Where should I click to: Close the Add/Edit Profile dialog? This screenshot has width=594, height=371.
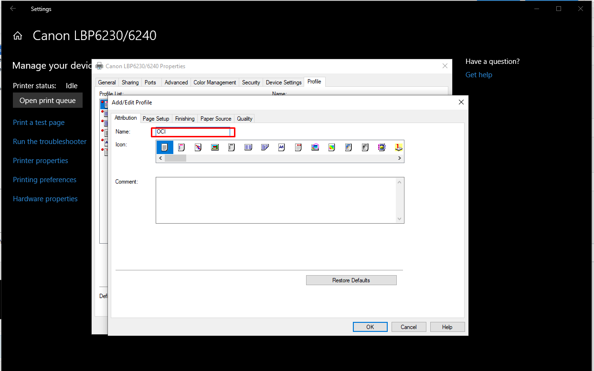(461, 102)
